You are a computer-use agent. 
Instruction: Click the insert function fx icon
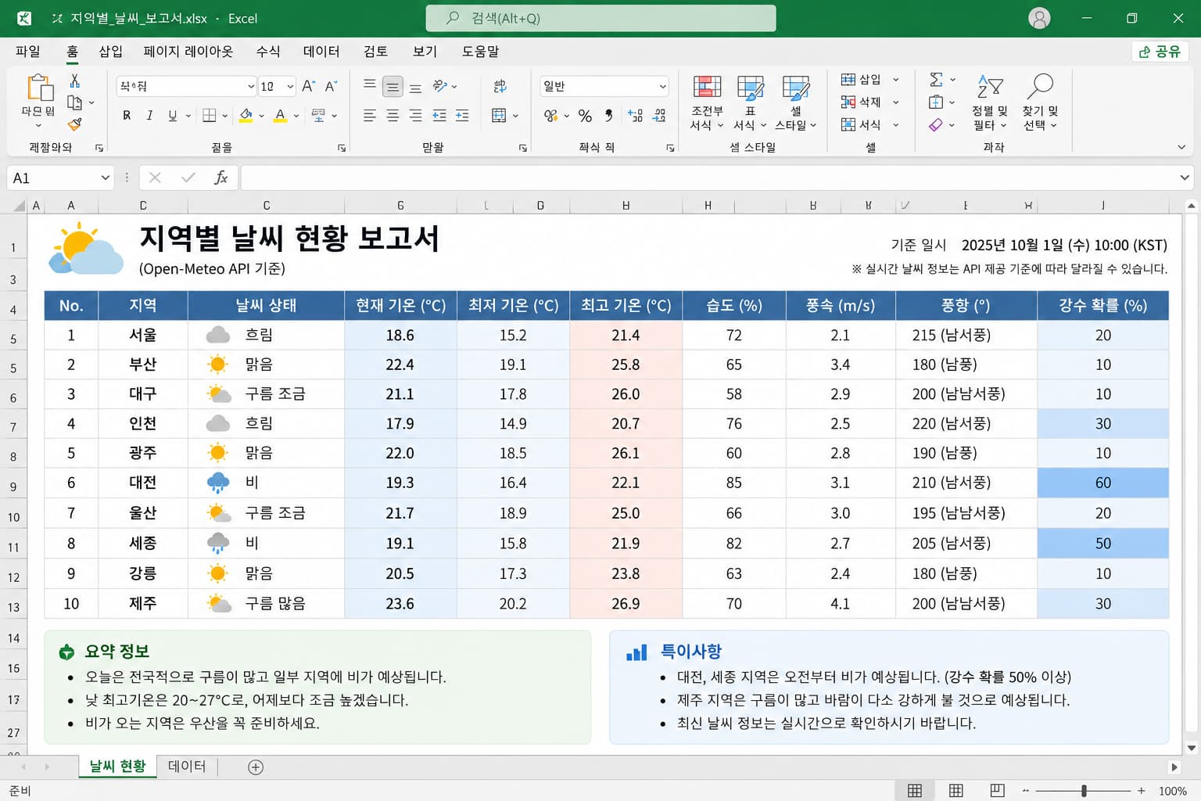[x=221, y=178]
